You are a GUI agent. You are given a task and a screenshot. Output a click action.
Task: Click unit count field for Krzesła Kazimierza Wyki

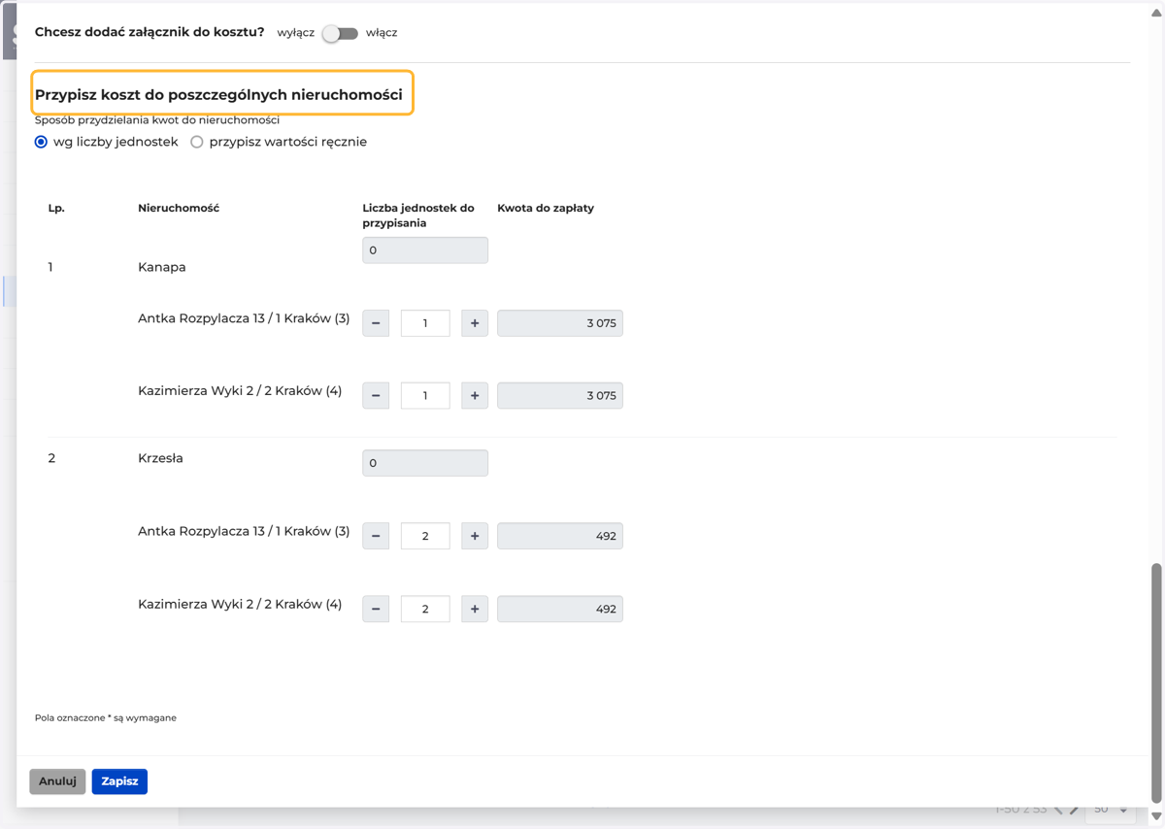[x=425, y=609]
